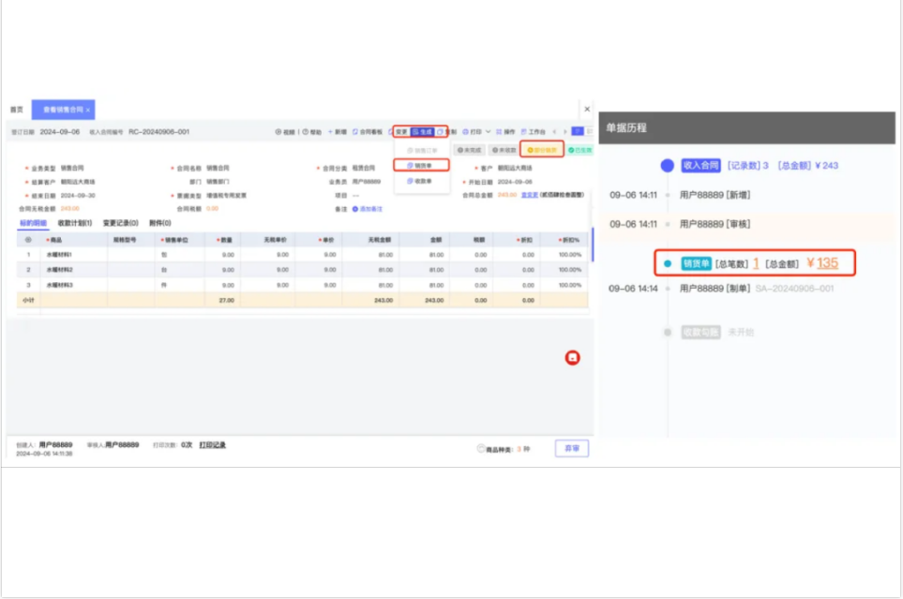Click the 商品种类 info circle icon
This screenshot has width=903, height=599.
coord(481,449)
